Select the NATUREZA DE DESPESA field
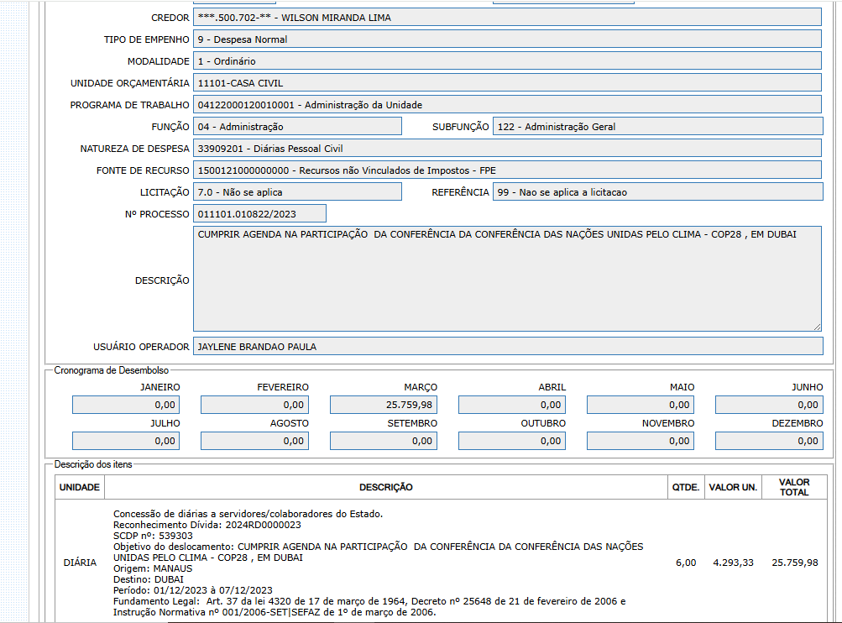Viewport: 842px width, 623px height. click(x=506, y=149)
